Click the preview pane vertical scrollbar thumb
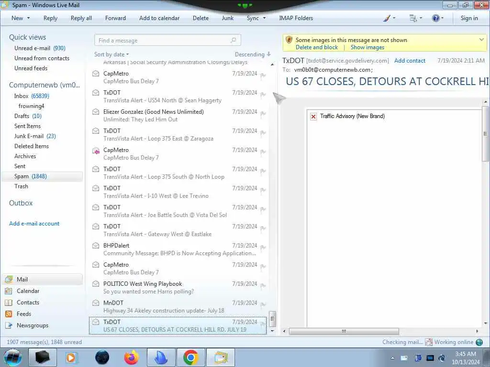 pyautogui.click(x=485, y=134)
